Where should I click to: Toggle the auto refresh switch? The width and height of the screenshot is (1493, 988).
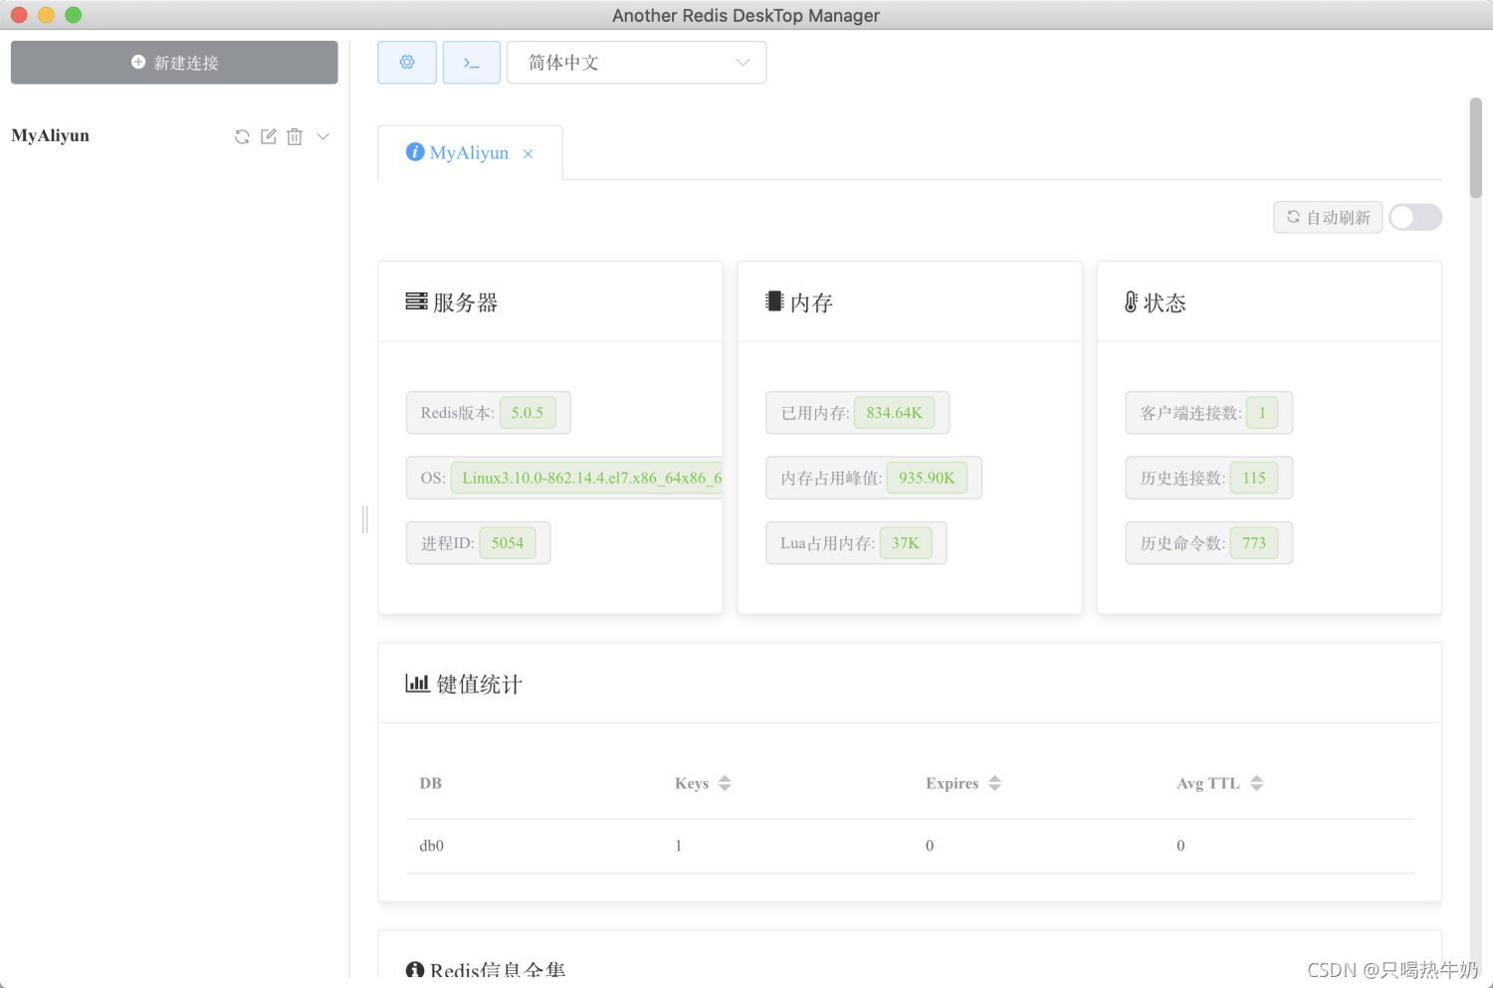tap(1415, 217)
